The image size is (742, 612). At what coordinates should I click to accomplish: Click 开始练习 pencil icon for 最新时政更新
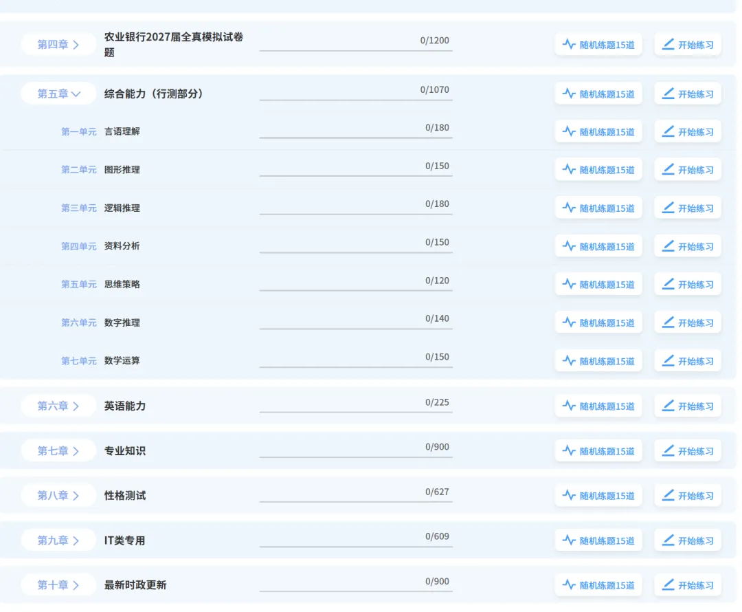[x=668, y=585]
